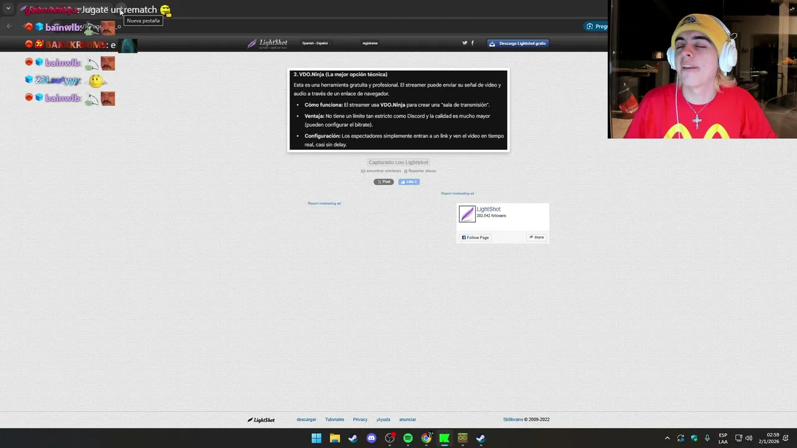Show hidden system tray icons
This screenshot has height=448, width=797.
[667, 438]
